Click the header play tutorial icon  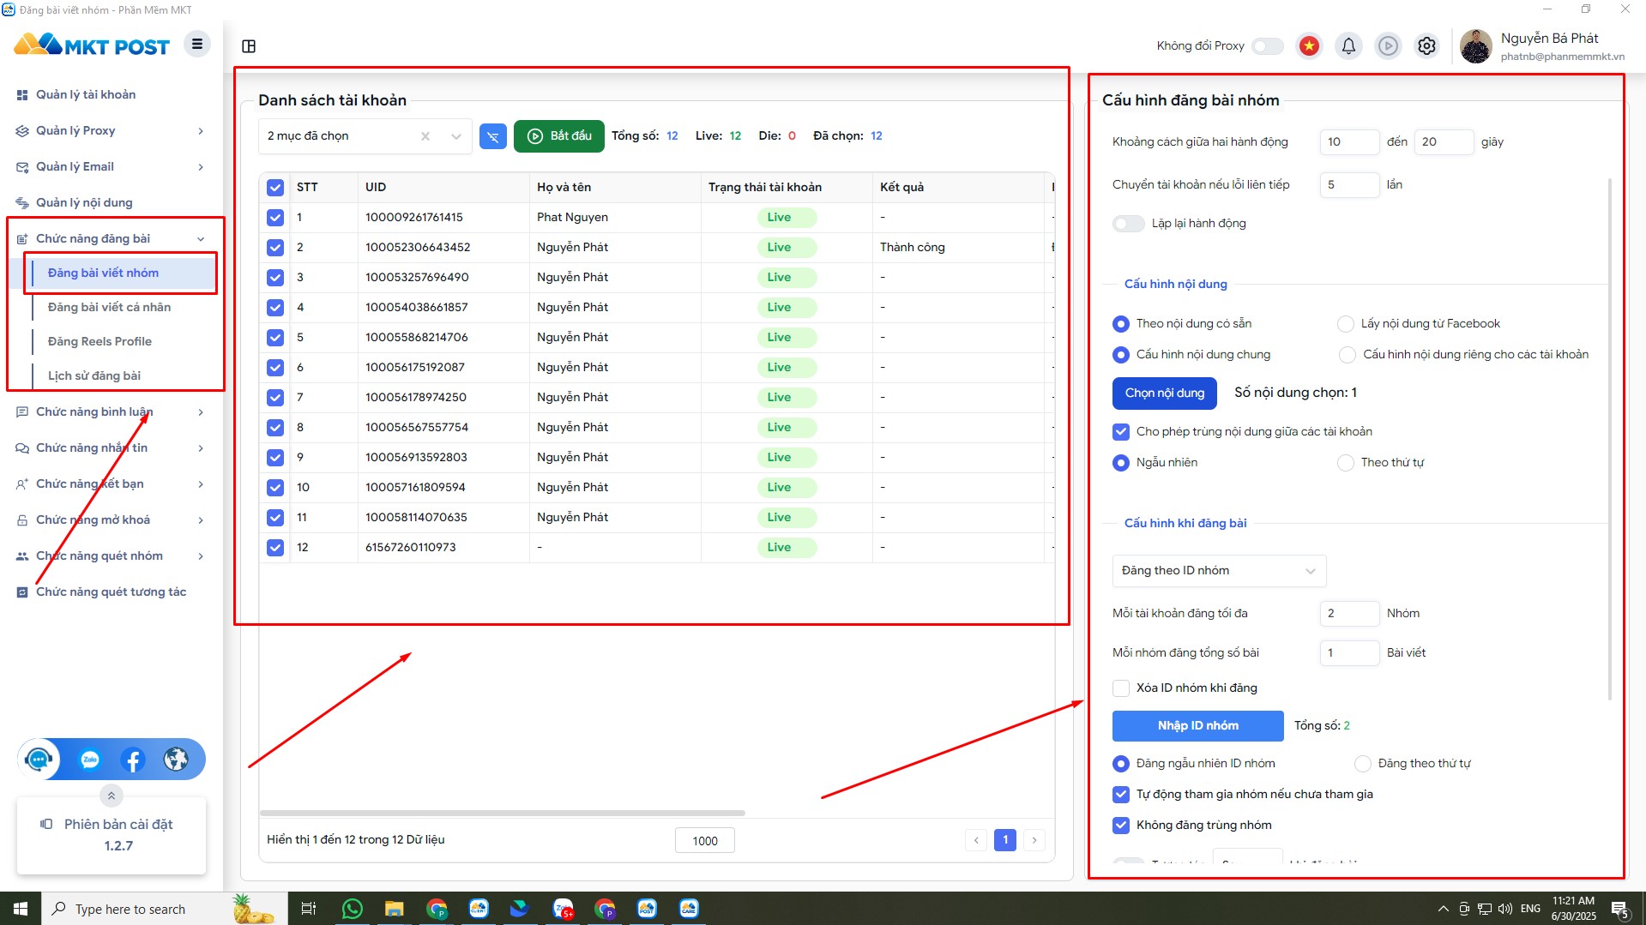(1388, 46)
